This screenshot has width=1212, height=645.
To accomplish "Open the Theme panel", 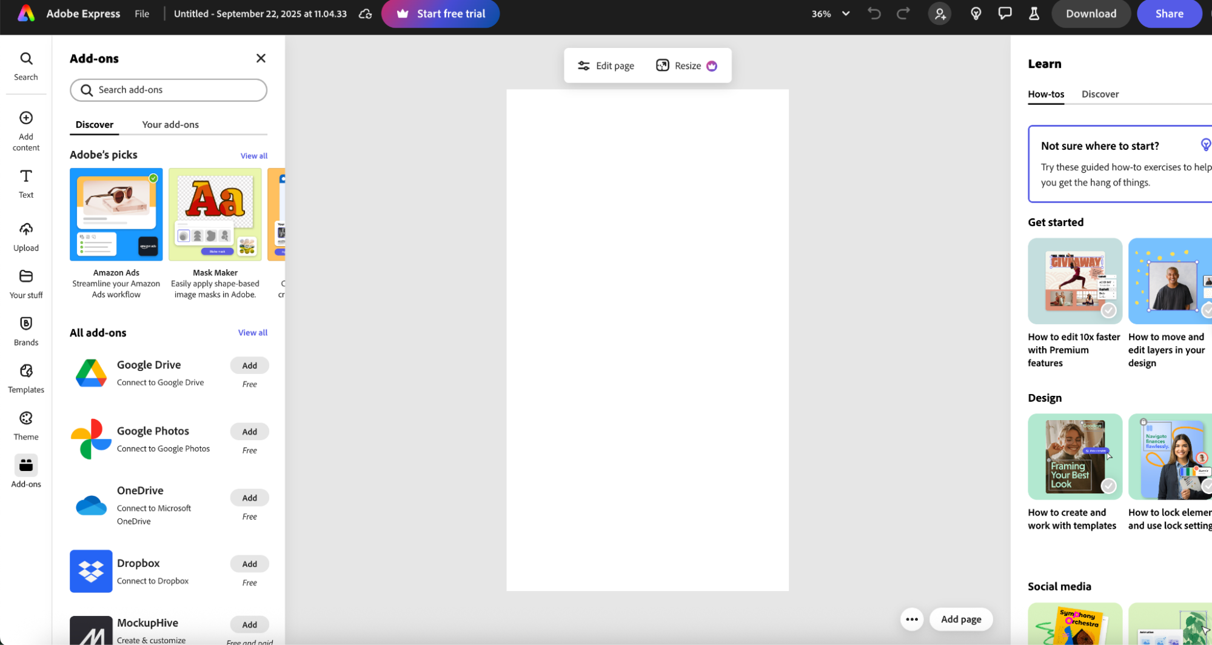I will tap(26, 426).
